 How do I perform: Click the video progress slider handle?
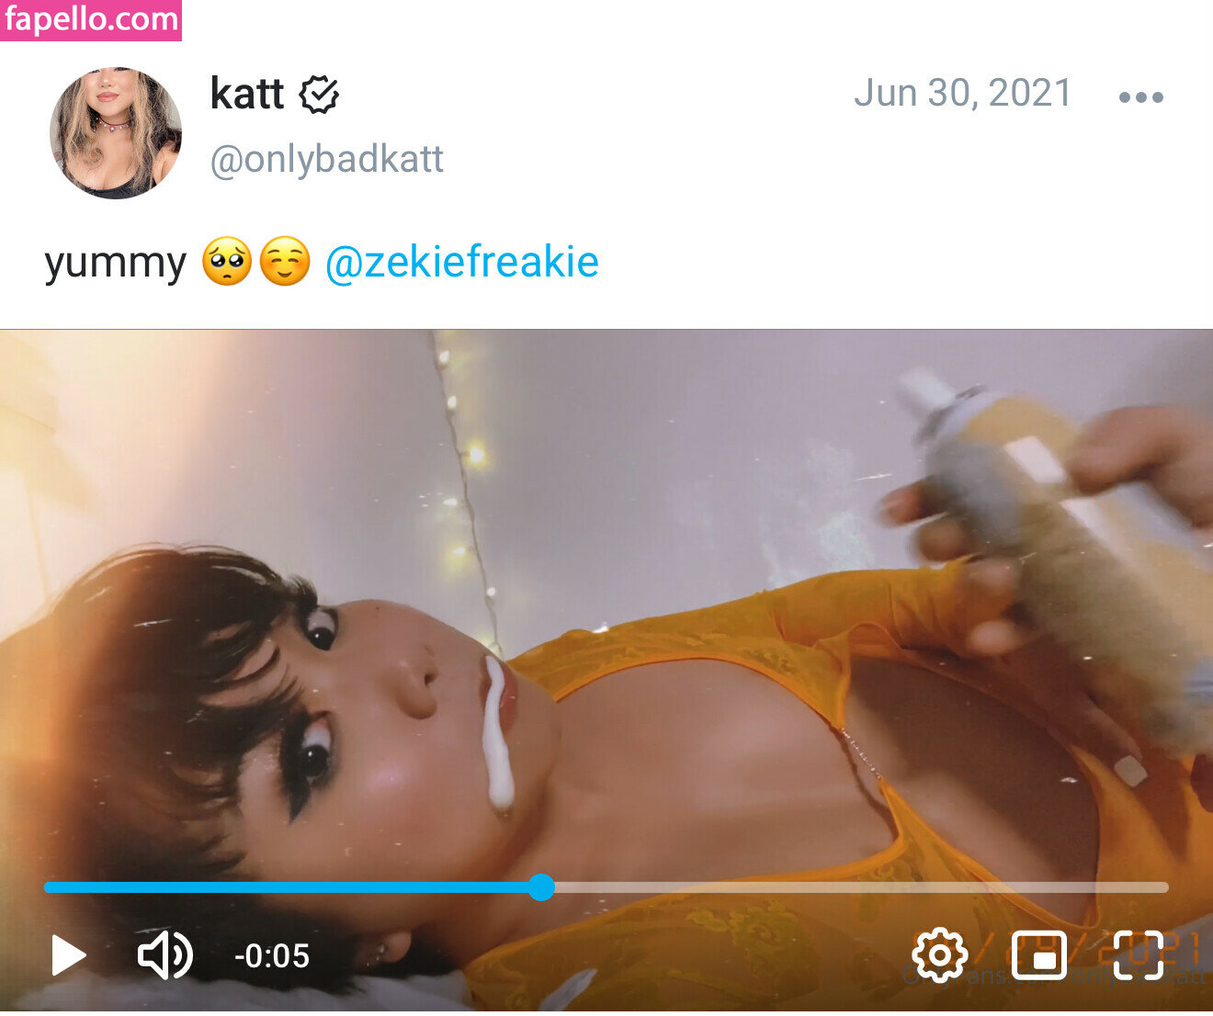[541, 887]
